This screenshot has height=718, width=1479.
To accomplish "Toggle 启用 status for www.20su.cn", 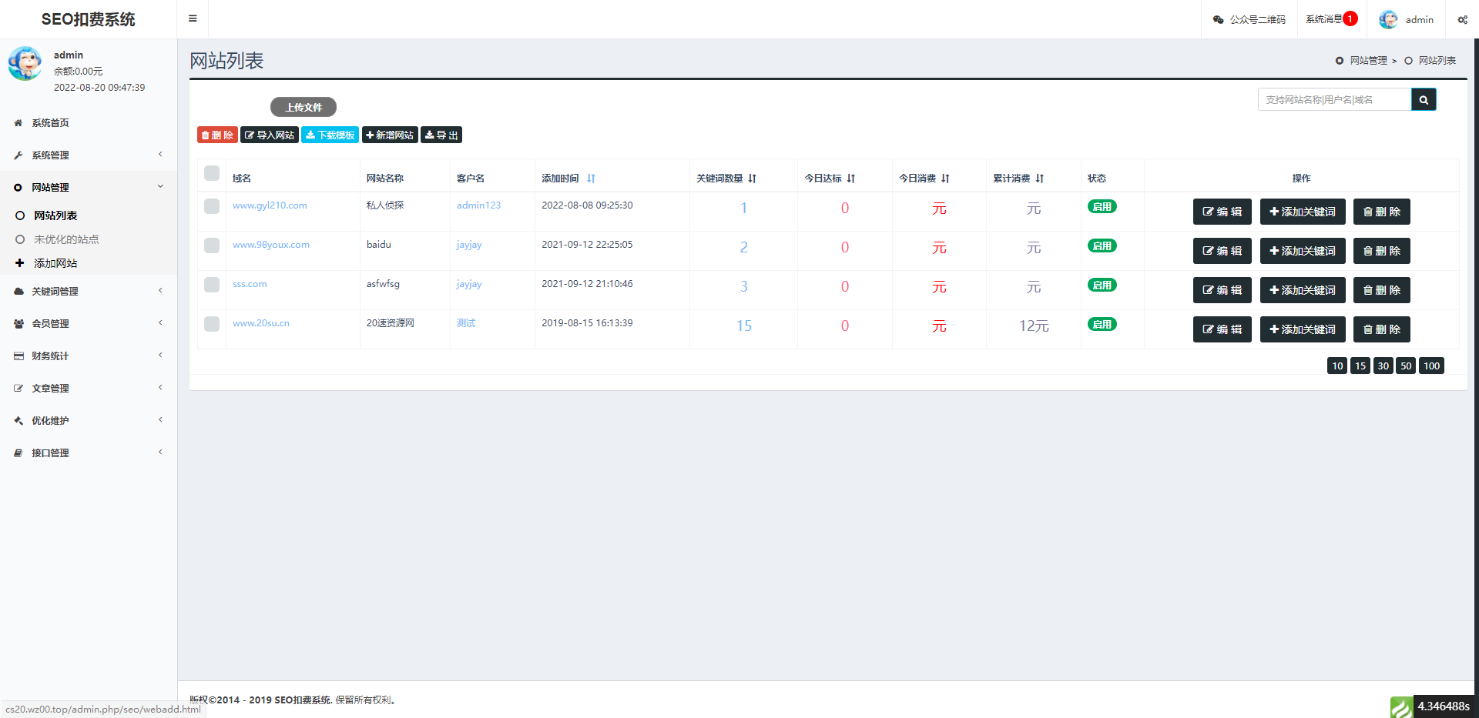I will [1102, 324].
